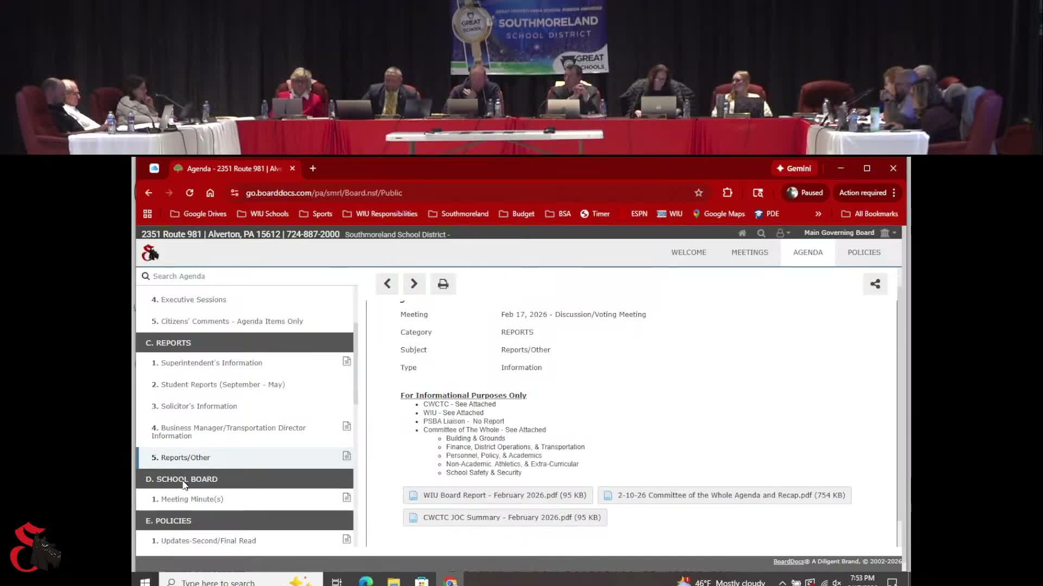The image size is (1043, 586).
Task: Show more bookmarks chevron
Action: pos(818,214)
